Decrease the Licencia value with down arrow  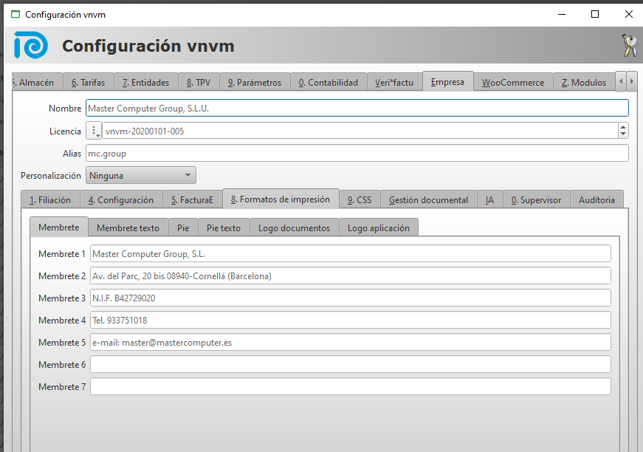[623, 134]
